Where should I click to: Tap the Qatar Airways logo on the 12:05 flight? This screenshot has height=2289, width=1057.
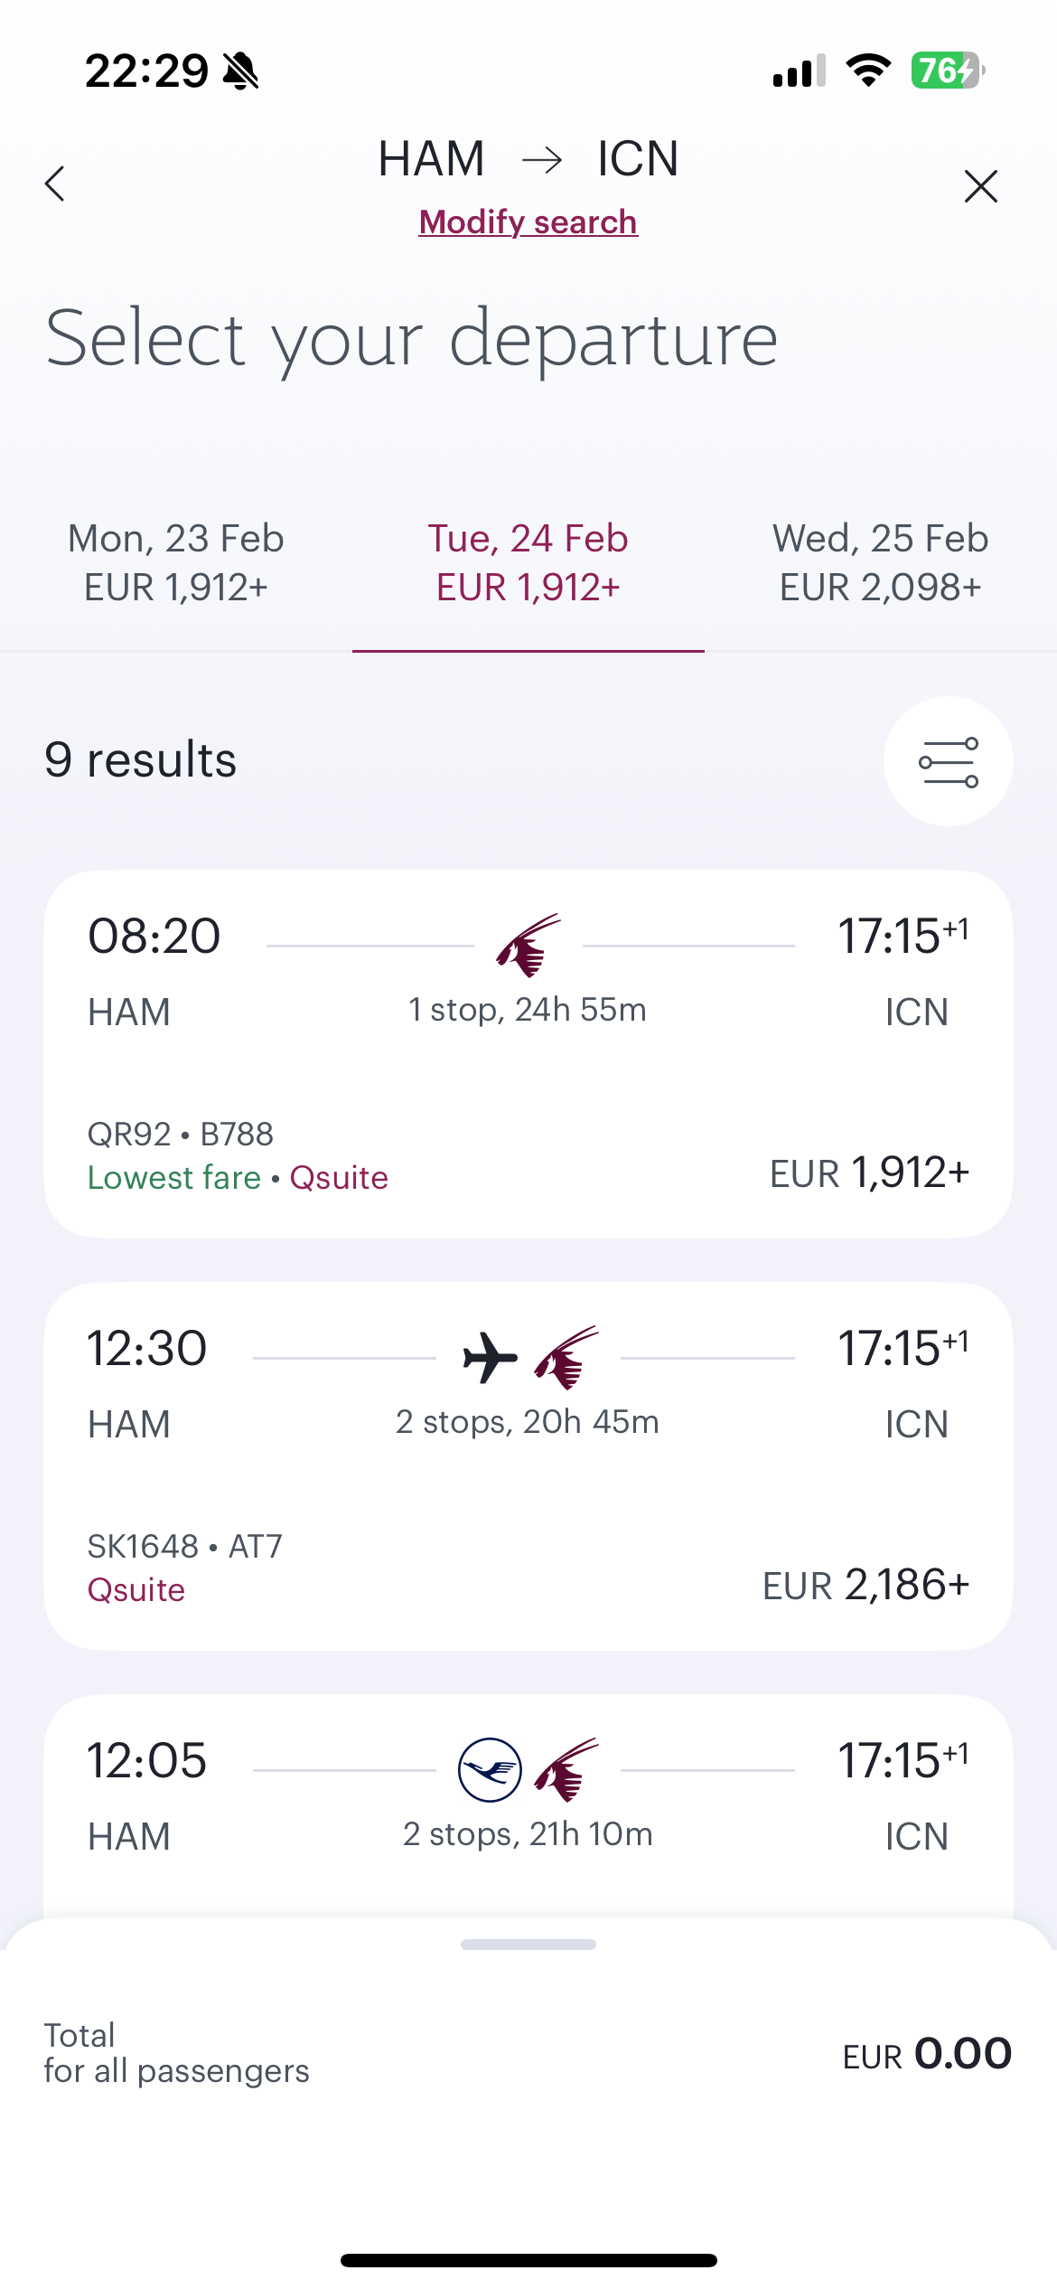pos(566,1770)
